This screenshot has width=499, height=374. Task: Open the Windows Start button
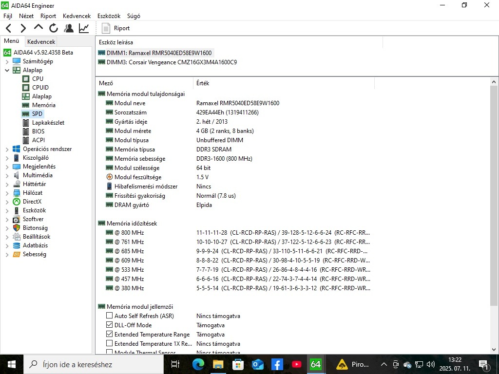point(12,364)
